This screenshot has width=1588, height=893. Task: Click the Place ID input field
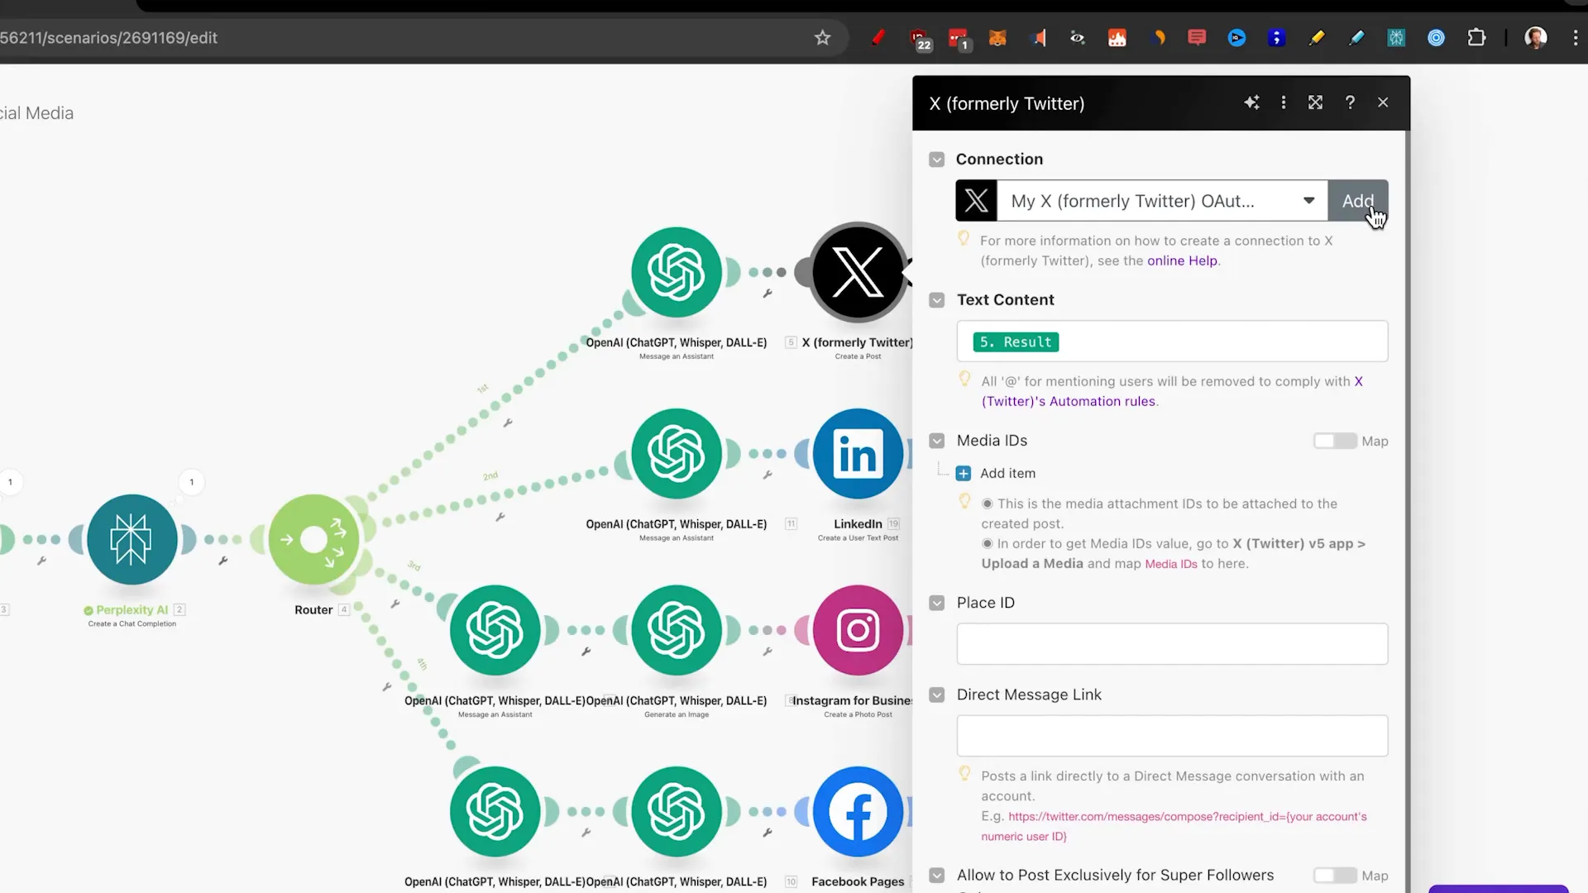tap(1172, 644)
